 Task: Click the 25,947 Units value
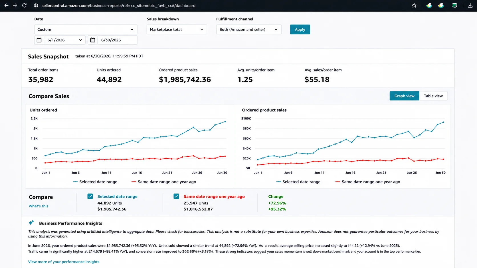[x=196, y=203]
